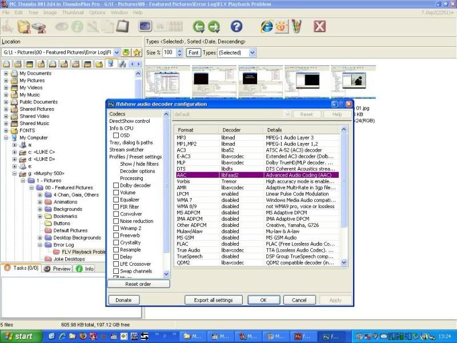Image resolution: width=457 pixels, height=343 pixels.
Task: Open the Location path dropdown
Action: pyautogui.click(x=117, y=53)
